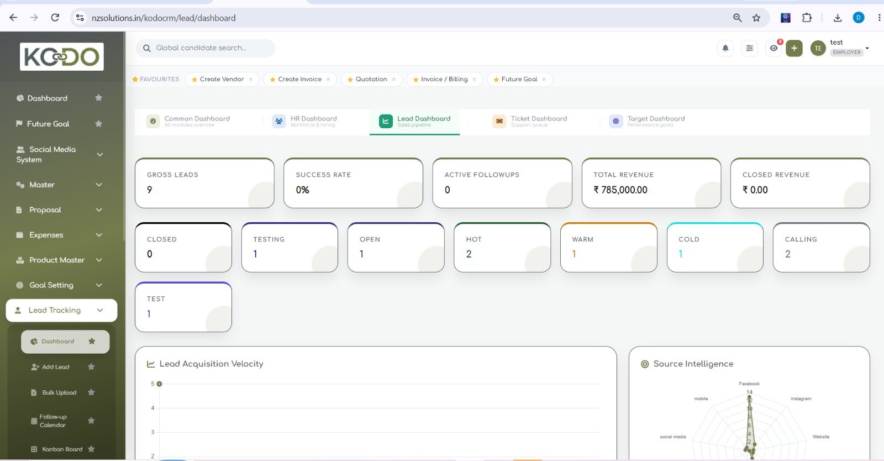
Task: Open the notifications bell icon
Action: click(x=725, y=48)
